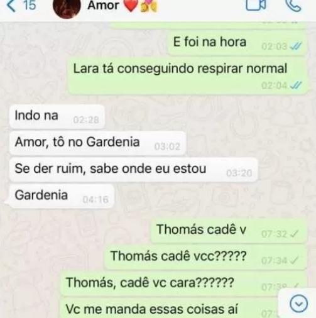Viewport: 316px width, 318px height.
Task: Tap the read receipt ticks at 02:03
Action: 296,47
